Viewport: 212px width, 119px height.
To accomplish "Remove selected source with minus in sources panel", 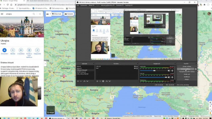I will coord(100,81).
